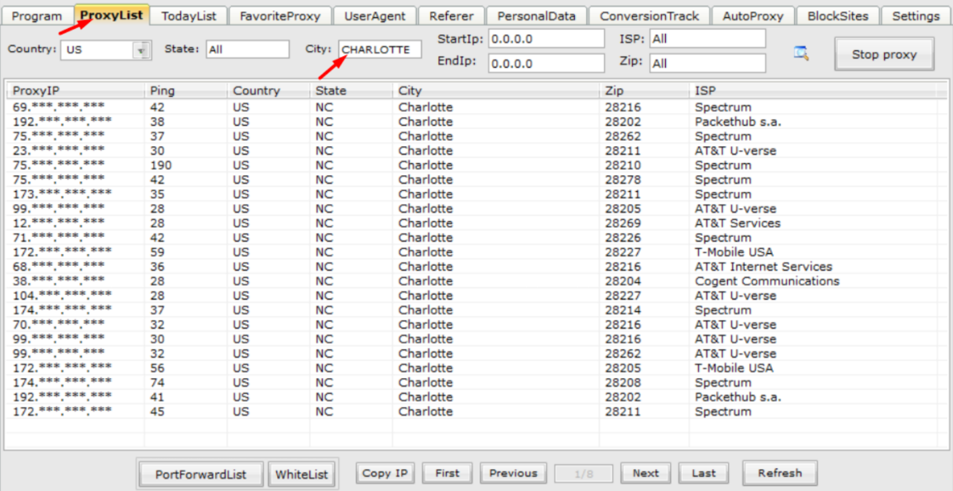Select the proxy row with ping 59

point(476,252)
